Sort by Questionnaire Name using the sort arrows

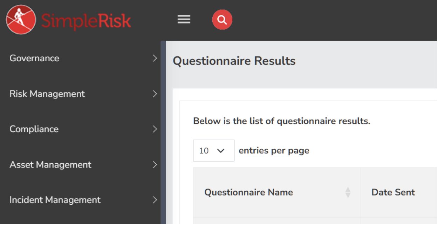click(347, 192)
